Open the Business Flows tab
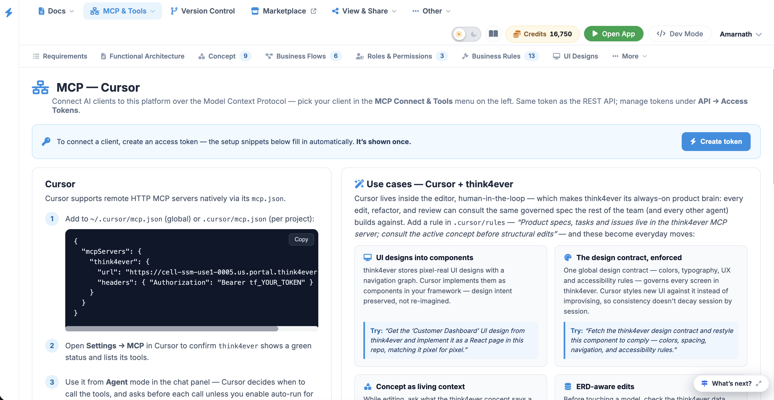774x400 pixels. (x=303, y=56)
